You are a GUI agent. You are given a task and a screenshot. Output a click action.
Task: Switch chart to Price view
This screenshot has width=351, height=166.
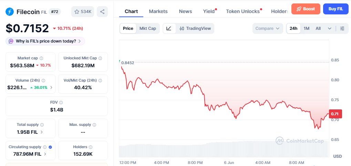(x=128, y=28)
